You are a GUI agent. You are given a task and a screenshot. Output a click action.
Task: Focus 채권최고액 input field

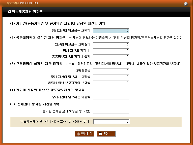coord(111,71)
